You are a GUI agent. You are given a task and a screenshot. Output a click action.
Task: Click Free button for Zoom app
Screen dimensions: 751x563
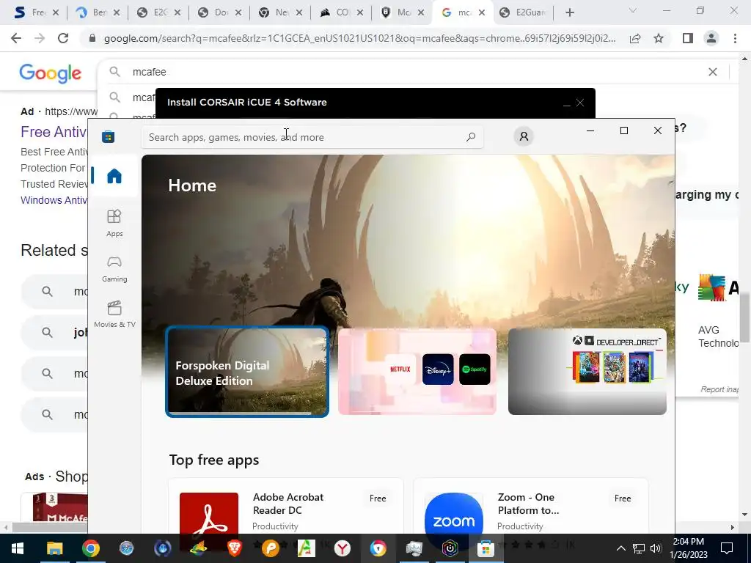[x=623, y=498]
